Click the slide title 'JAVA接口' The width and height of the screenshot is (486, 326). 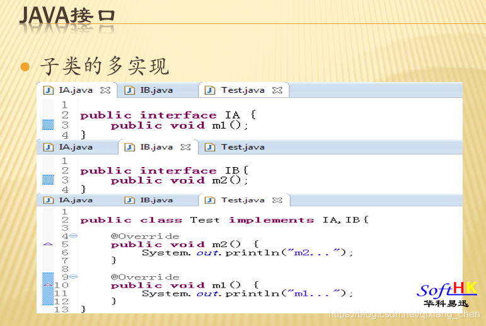pyautogui.click(x=67, y=16)
